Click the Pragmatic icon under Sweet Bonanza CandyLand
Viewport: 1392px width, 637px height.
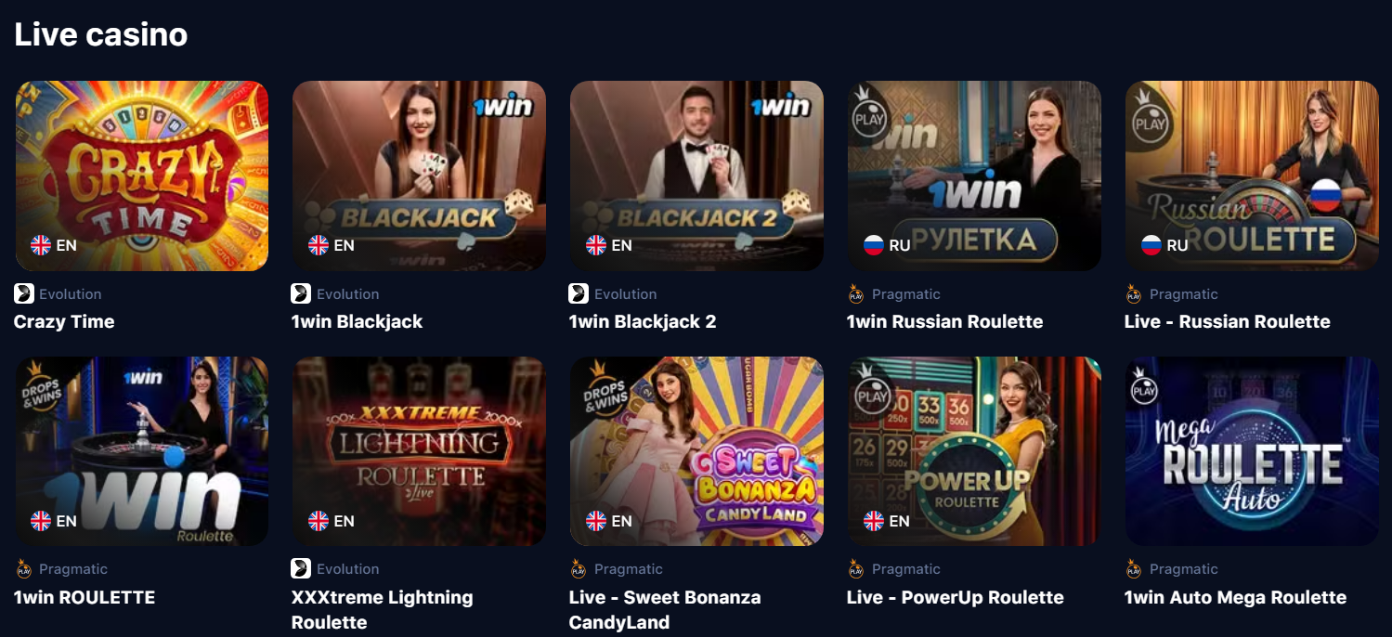pyautogui.click(x=579, y=568)
